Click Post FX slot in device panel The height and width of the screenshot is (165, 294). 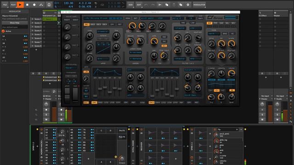(122, 137)
